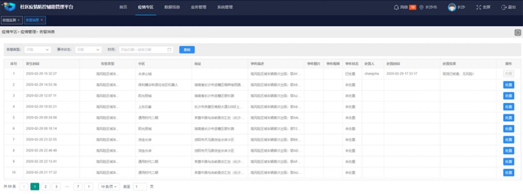Switch to the 告警消息 tab
The width and height of the screenshot is (523, 194).
tap(35, 20)
